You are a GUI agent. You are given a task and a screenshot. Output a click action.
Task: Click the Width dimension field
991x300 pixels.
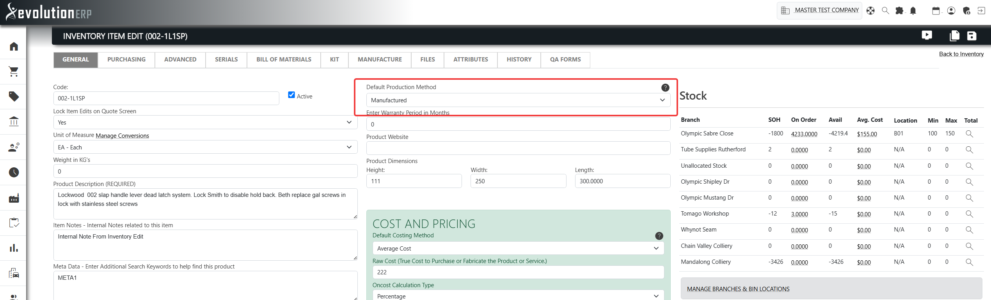(x=518, y=181)
